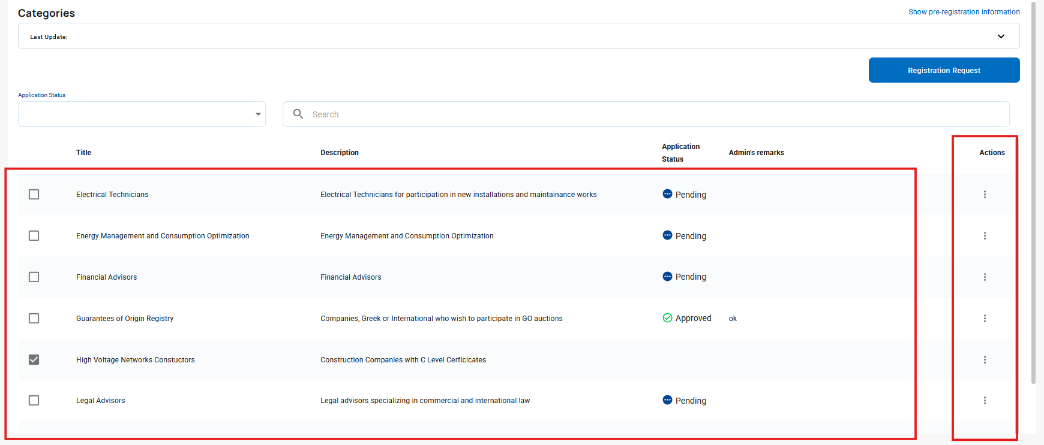This screenshot has width=1044, height=445.
Task: Open actions menu for Electrical Technicians row
Action: click(985, 195)
